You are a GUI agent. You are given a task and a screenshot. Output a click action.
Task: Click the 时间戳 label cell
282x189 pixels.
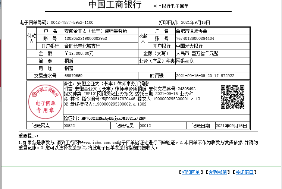pos(157,76)
